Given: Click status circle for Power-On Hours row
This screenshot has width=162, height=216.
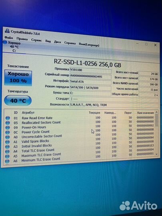Looking at the screenshot, I should coord(8,128).
